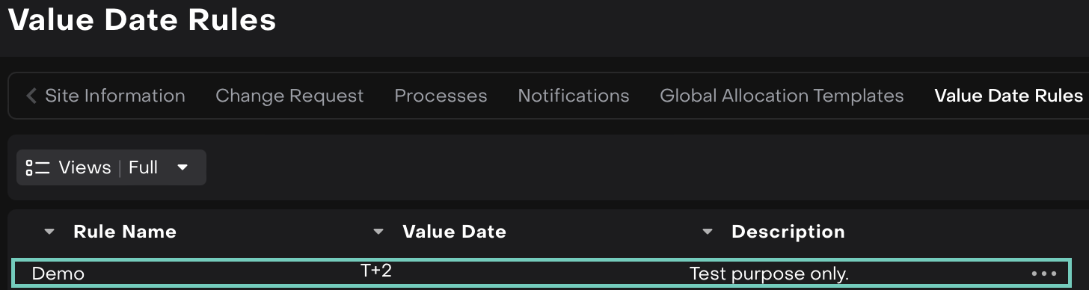1089x290 pixels.
Task: Open the Notifications tab
Action: [574, 96]
